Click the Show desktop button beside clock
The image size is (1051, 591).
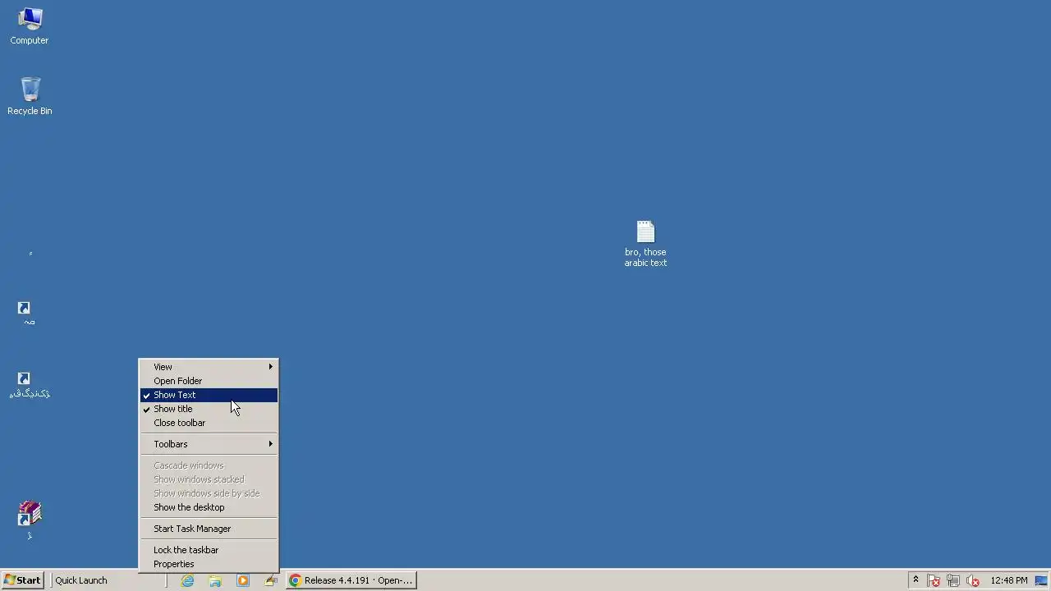point(1041,580)
